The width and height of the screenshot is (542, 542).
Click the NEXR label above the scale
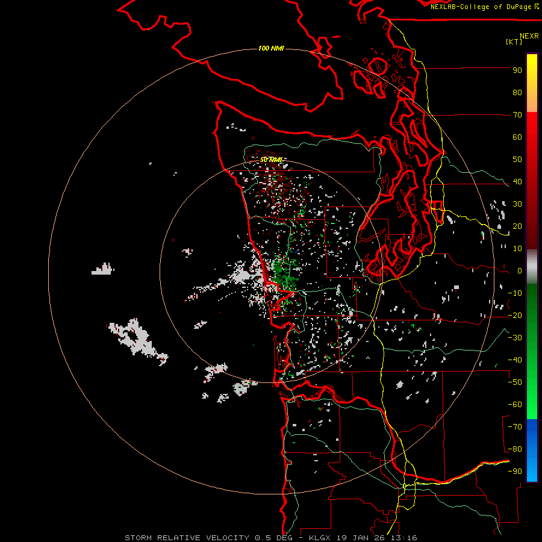tap(529, 36)
